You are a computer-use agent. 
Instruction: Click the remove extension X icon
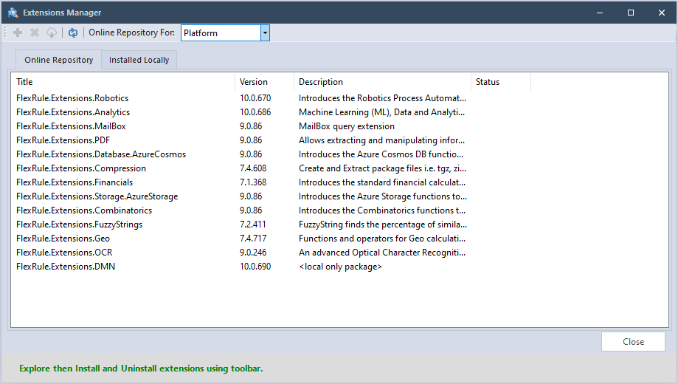(35, 32)
